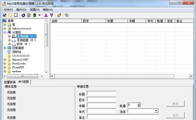Image resolution: width=196 pixels, height=120 pixels.
Task: Click the yellow tag-tool toolbar icon
Action: tap(59, 15)
